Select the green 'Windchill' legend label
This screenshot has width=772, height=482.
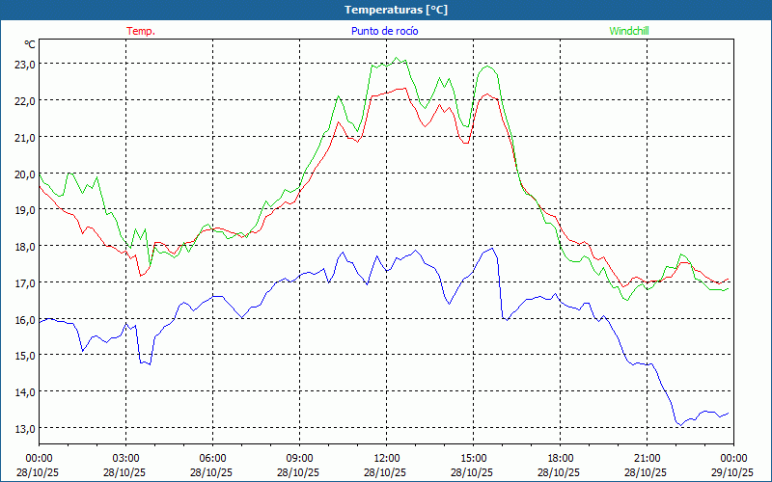click(x=629, y=31)
